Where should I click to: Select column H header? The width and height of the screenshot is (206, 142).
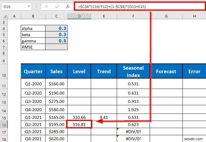(x=194, y=16)
